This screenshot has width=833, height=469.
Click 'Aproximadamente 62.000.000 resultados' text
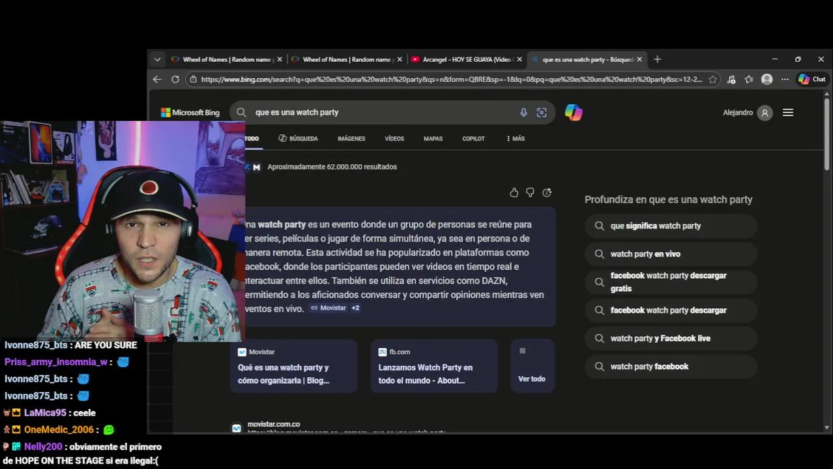coord(332,167)
